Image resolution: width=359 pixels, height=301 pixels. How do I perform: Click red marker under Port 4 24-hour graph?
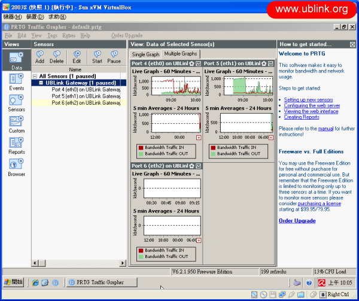[x=199, y=138]
